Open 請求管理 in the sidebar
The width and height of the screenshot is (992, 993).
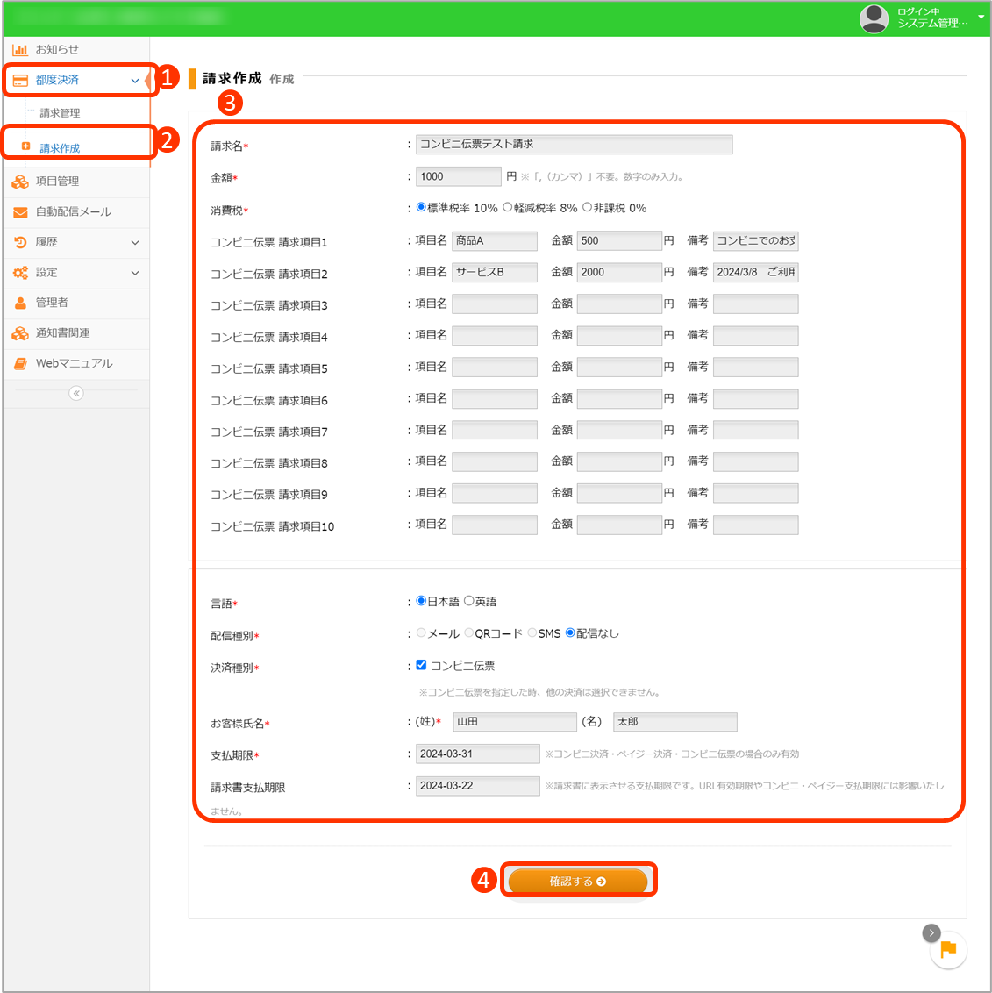pos(60,113)
